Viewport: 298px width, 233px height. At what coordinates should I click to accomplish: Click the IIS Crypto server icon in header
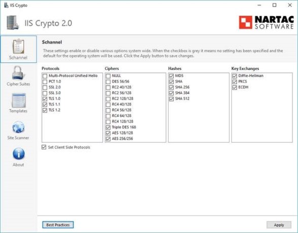pyautogui.click(x=13, y=23)
